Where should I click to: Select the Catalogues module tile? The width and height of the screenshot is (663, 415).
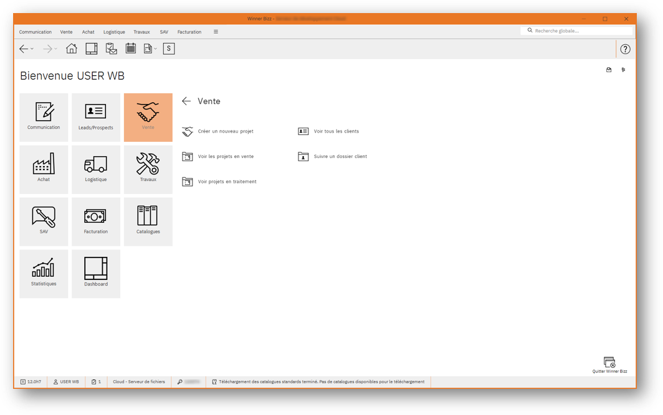(x=148, y=221)
